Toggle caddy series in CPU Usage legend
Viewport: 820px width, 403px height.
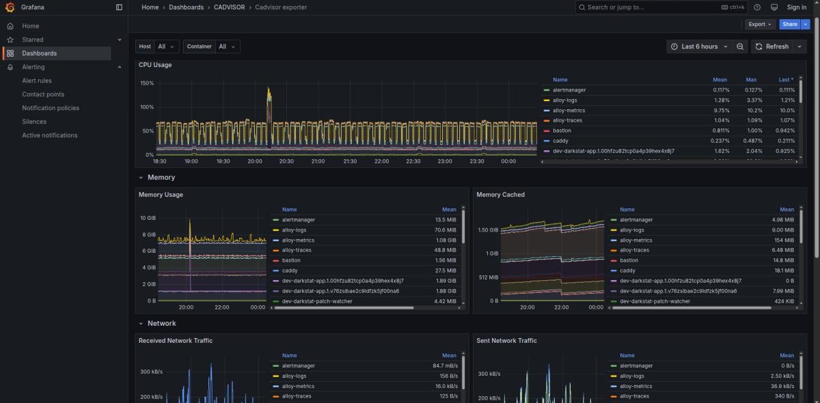pyautogui.click(x=560, y=141)
